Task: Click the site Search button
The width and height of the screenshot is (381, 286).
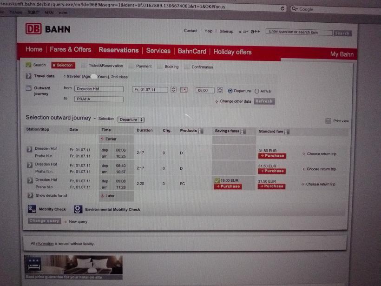Action: pyautogui.click(x=342, y=33)
